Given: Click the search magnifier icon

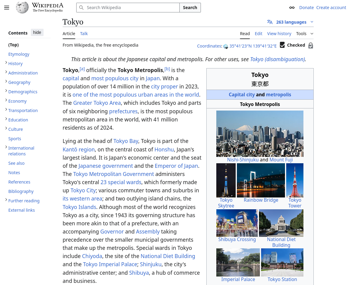Looking at the screenshot, I should 81,8.
